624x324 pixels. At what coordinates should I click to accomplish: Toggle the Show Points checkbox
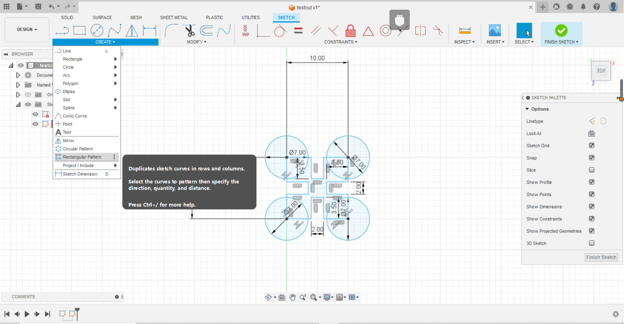point(591,194)
